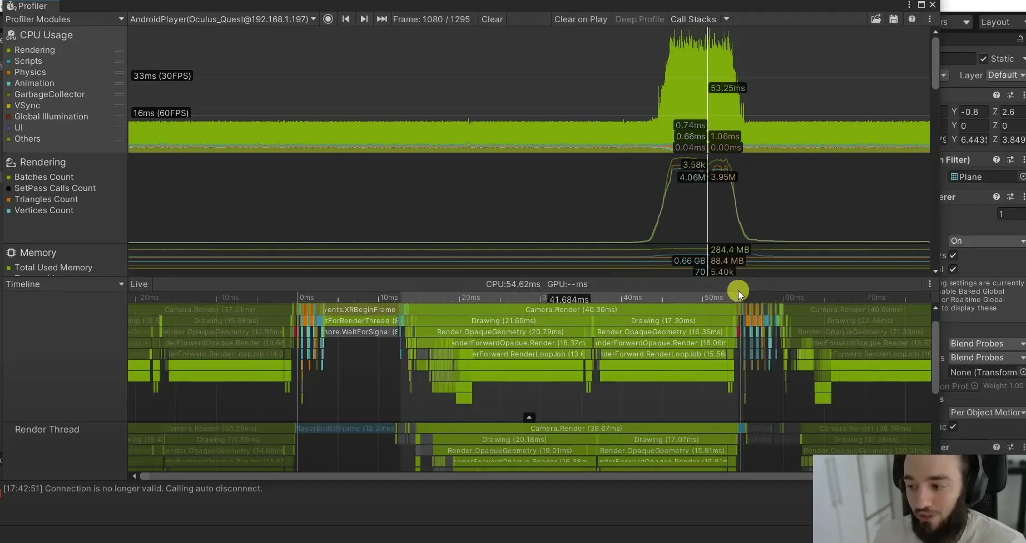Toggle the Static checkbox

point(984,59)
